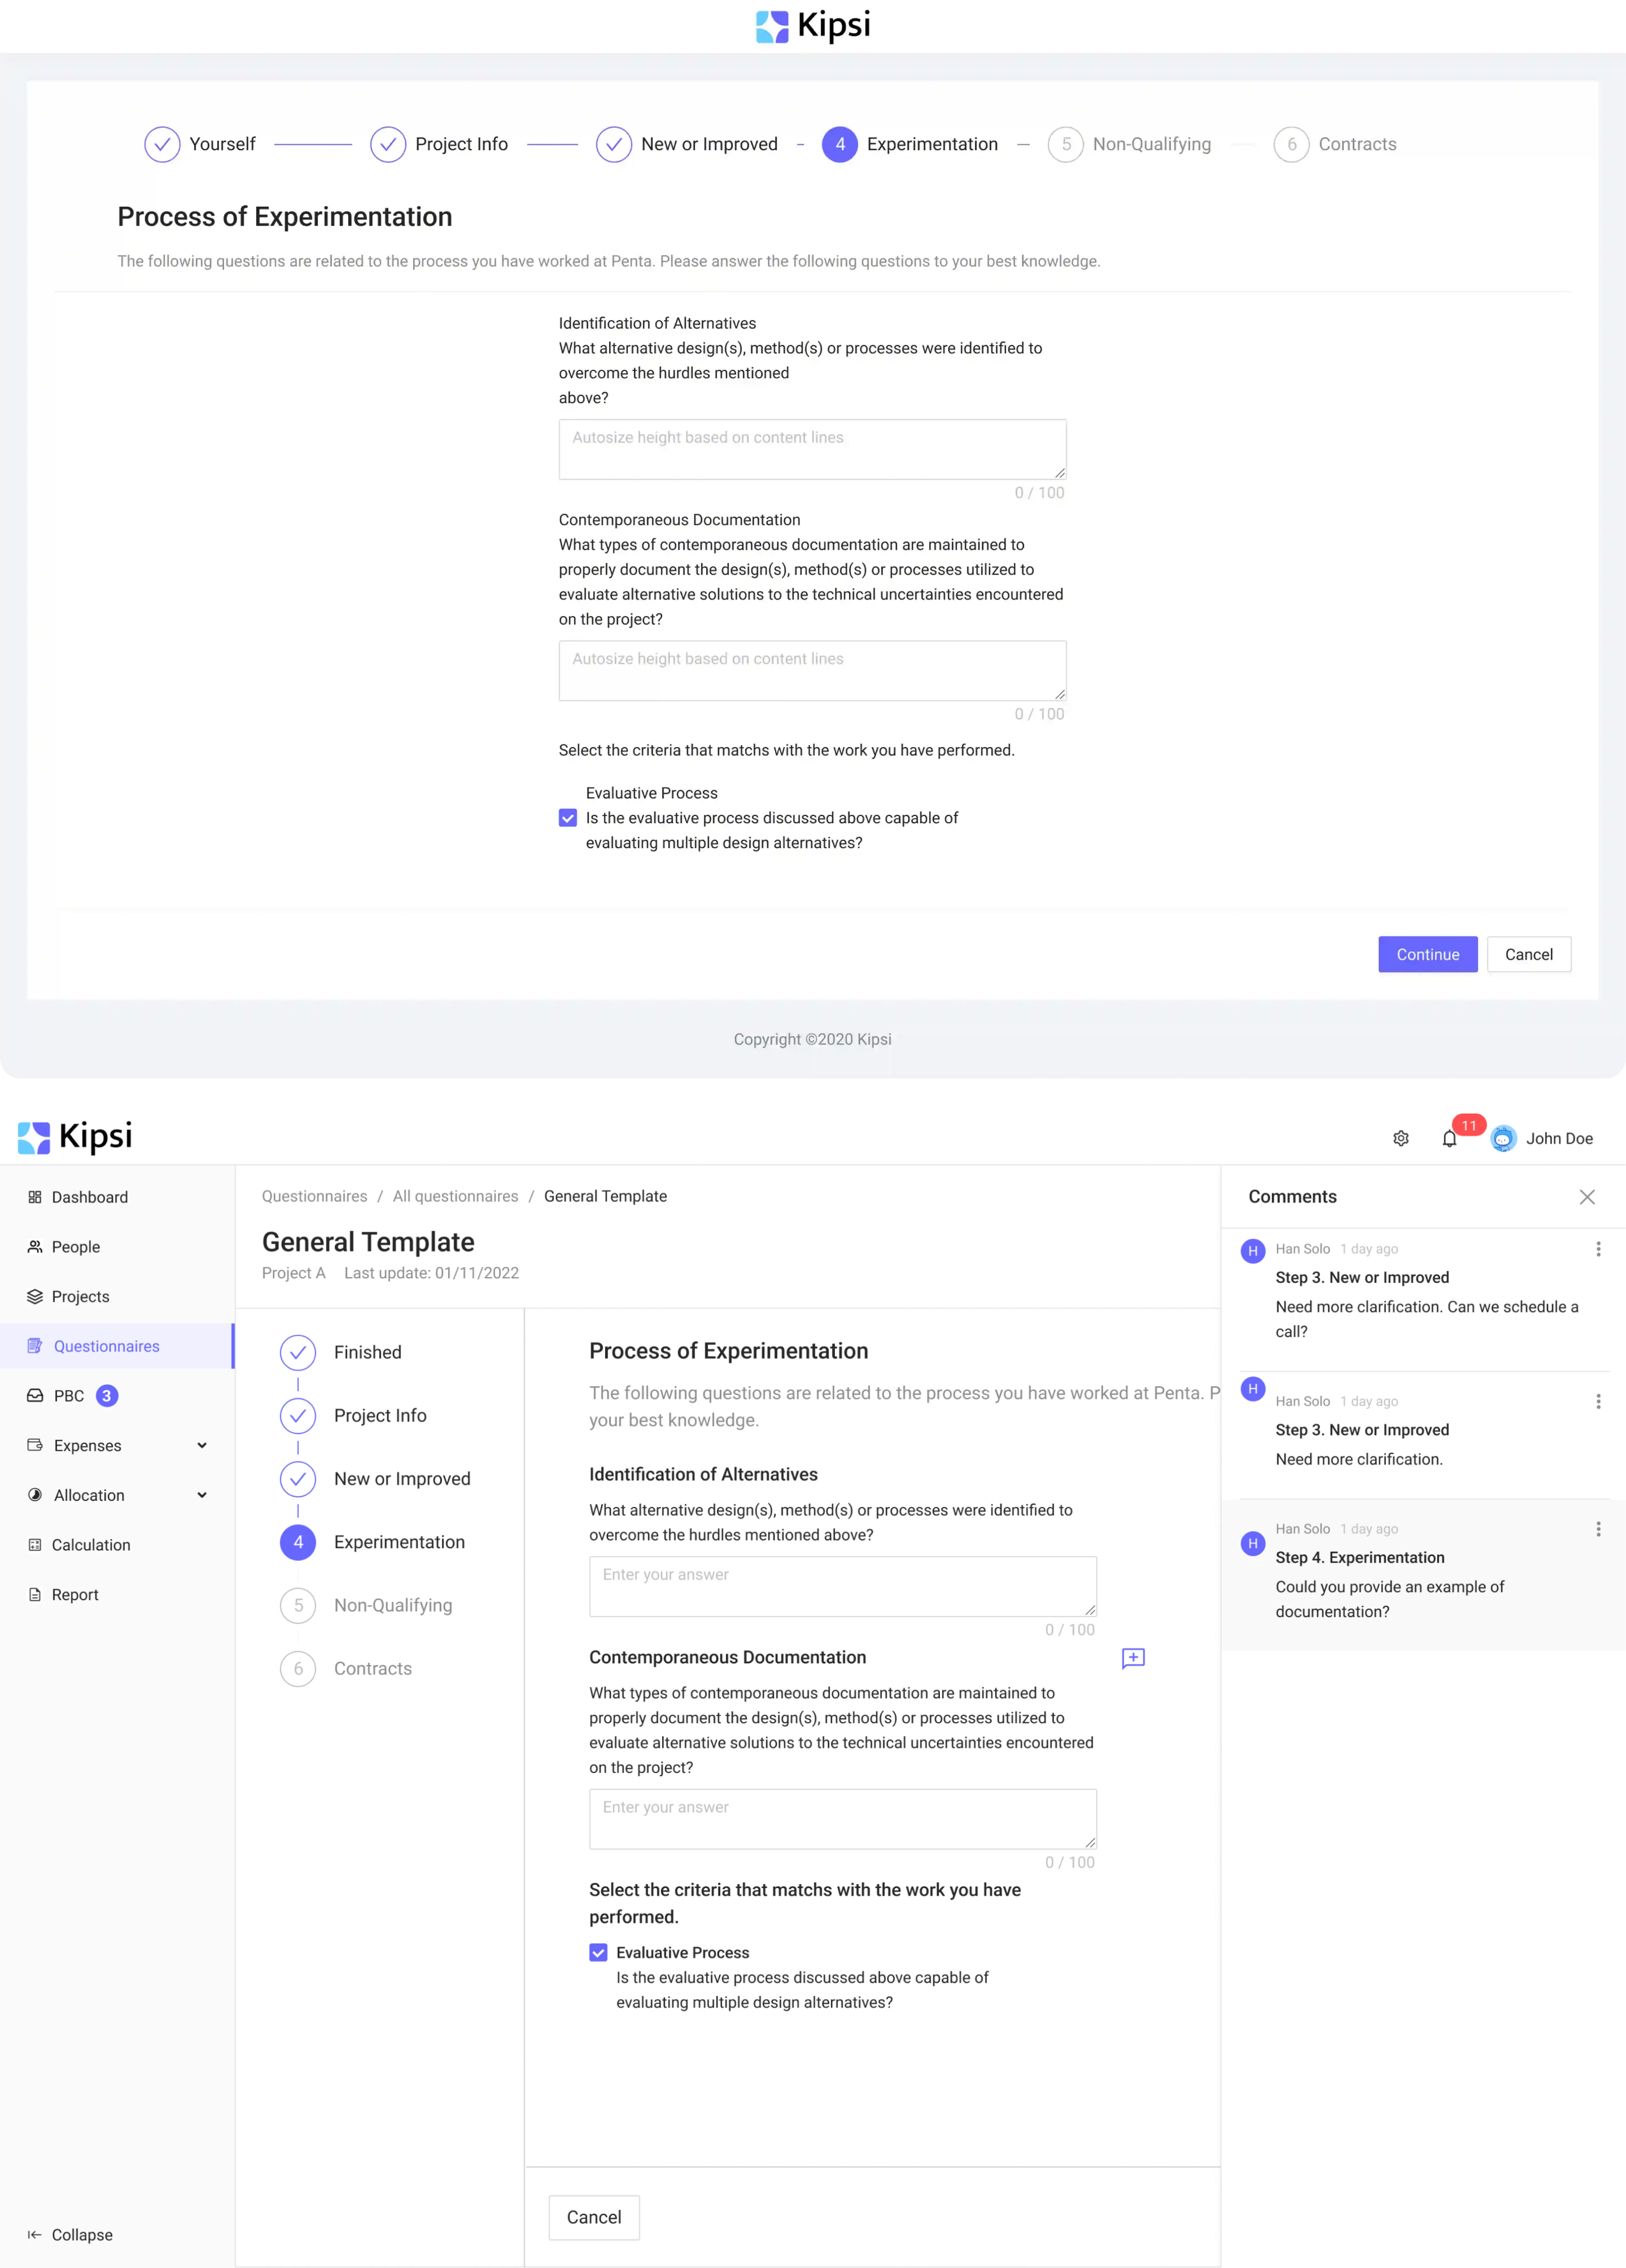Image resolution: width=1626 pixels, height=2268 pixels.
Task: Select Questionnaires in sidebar menu
Action: [117, 1346]
